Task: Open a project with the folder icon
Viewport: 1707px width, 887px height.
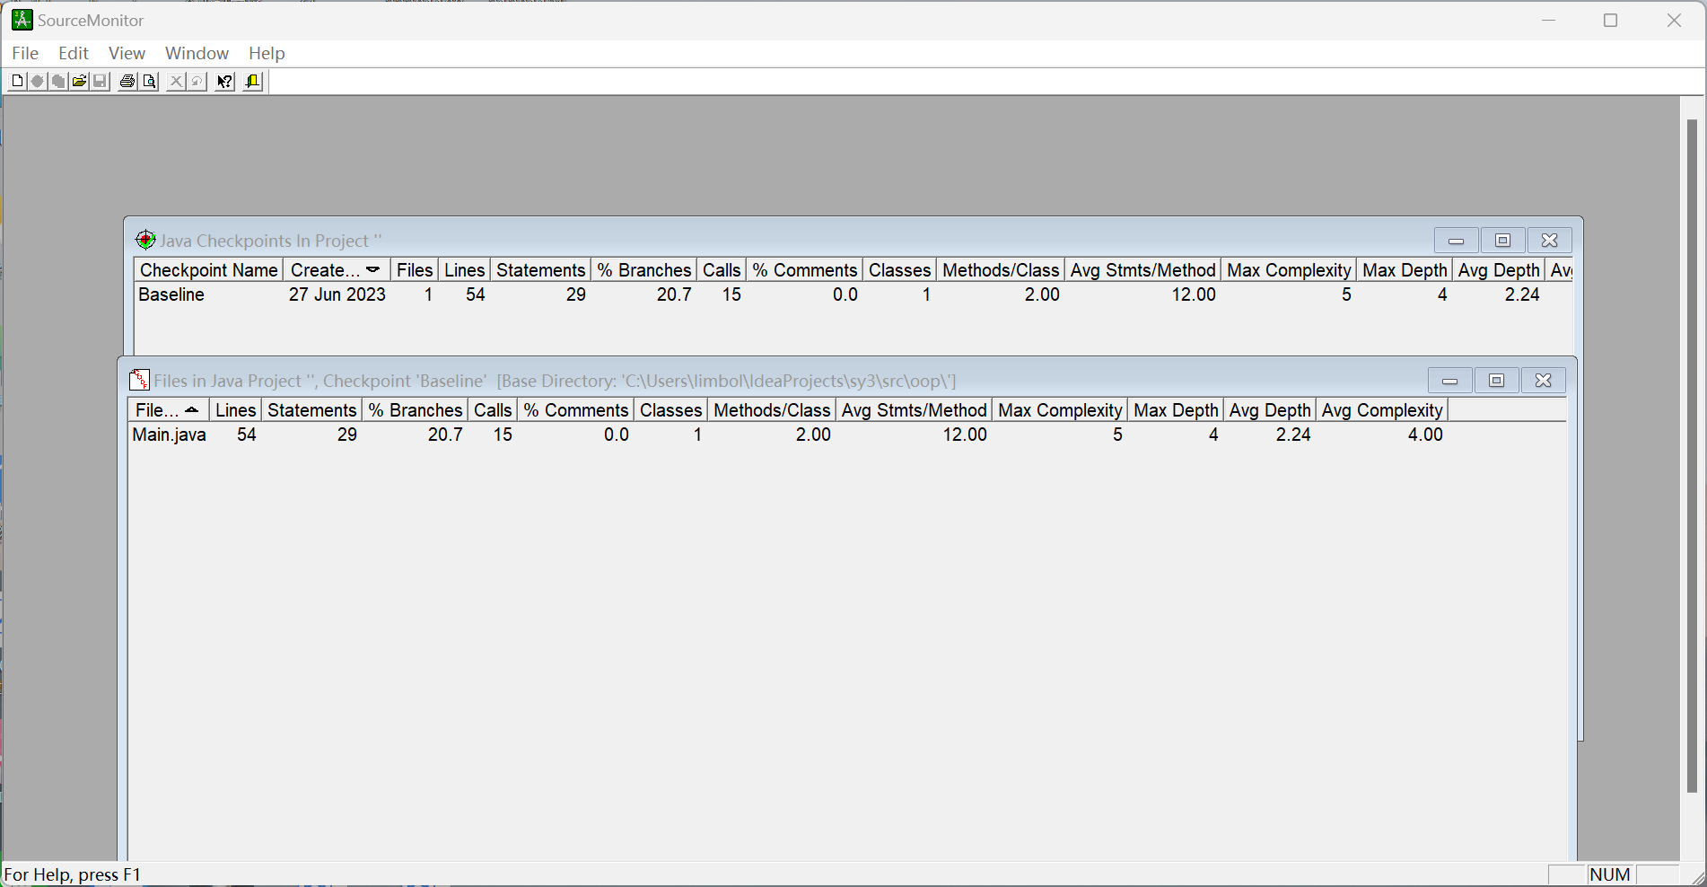Action: [79, 82]
